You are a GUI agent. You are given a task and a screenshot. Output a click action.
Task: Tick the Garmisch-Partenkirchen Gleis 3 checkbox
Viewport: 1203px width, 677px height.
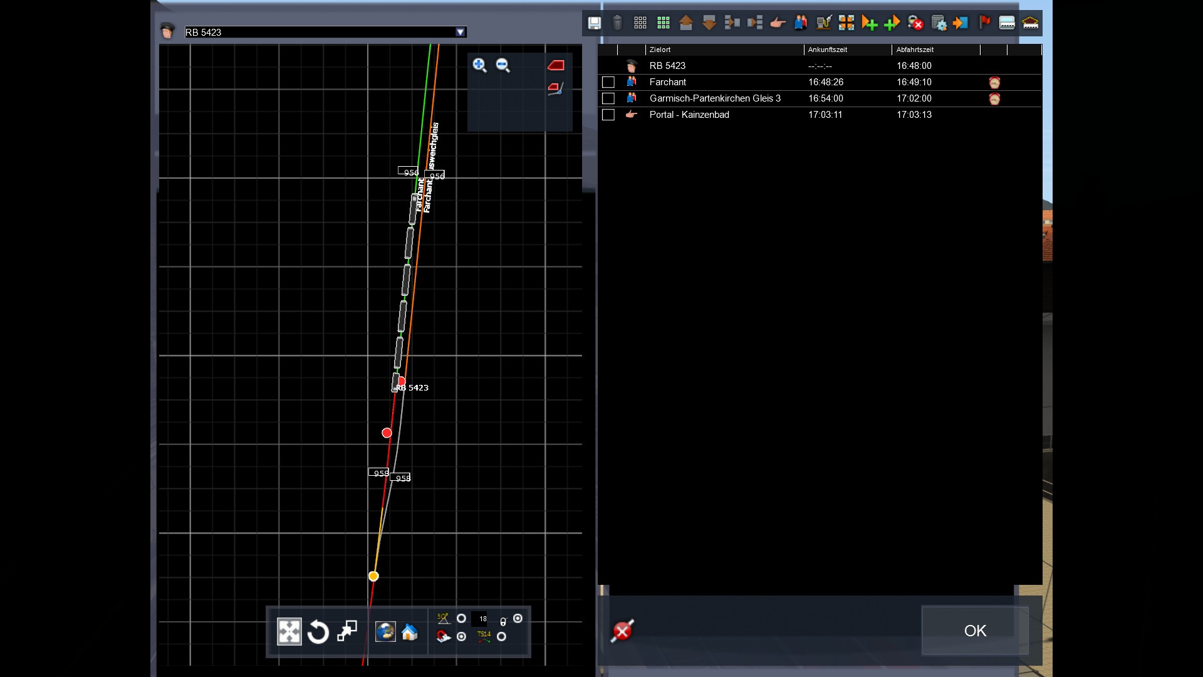pos(608,98)
